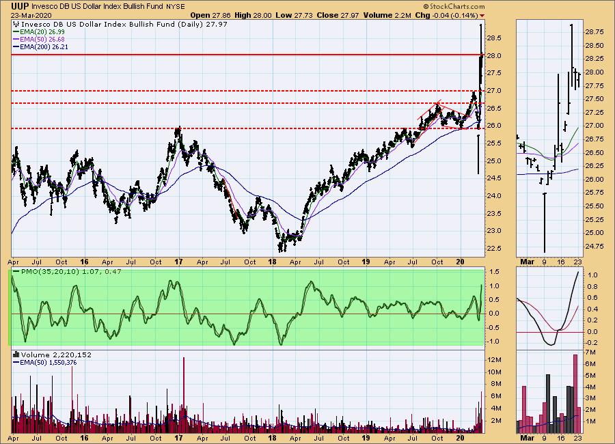Screen dimensions: 615x444
Task: Click the Low 27.73 value
Action: (294, 15)
